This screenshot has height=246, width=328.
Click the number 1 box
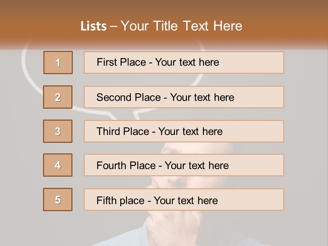coord(58,63)
